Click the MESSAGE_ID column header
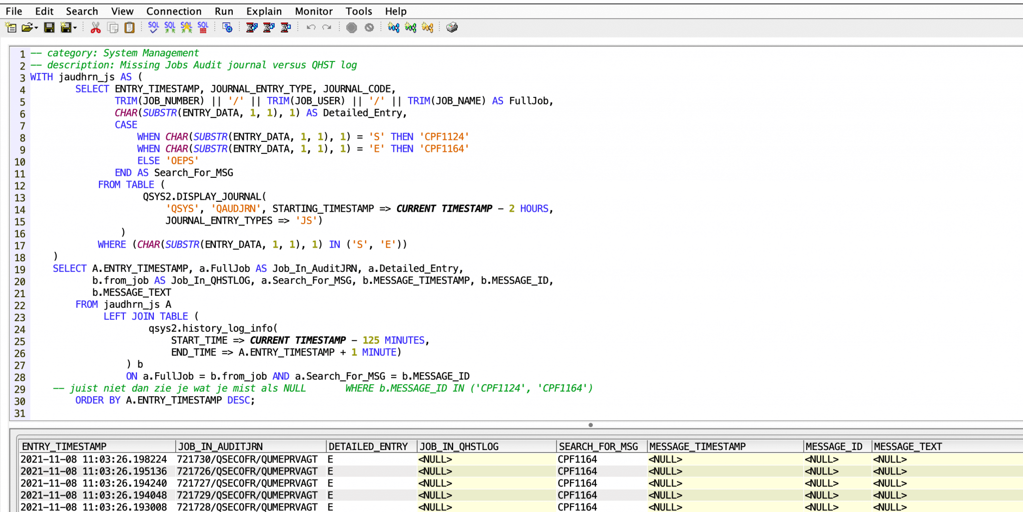This screenshot has width=1023, height=512. 834,447
